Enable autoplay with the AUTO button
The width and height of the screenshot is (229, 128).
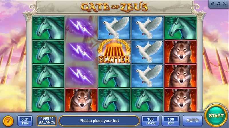[192, 121]
